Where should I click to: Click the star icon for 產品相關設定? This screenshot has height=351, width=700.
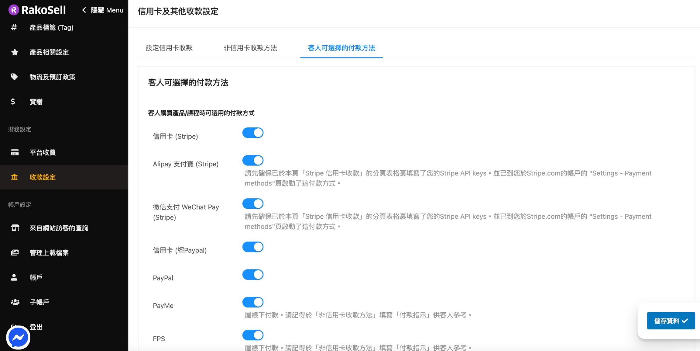tap(15, 52)
